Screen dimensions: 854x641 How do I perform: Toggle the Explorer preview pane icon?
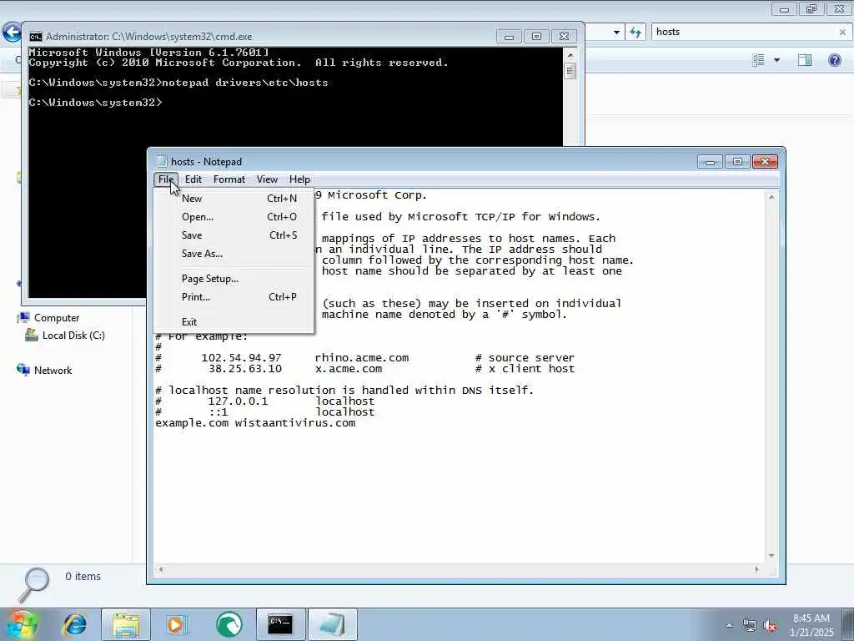(x=805, y=60)
